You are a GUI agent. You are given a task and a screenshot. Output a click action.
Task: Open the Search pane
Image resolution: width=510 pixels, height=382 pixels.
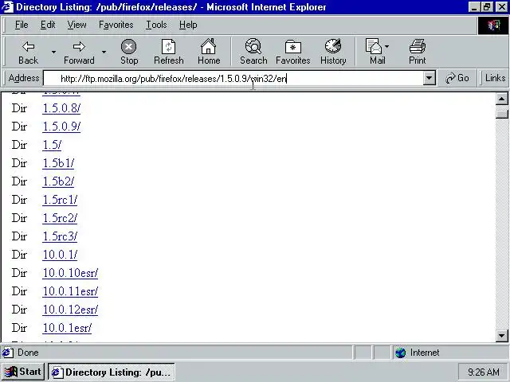pos(253,52)
